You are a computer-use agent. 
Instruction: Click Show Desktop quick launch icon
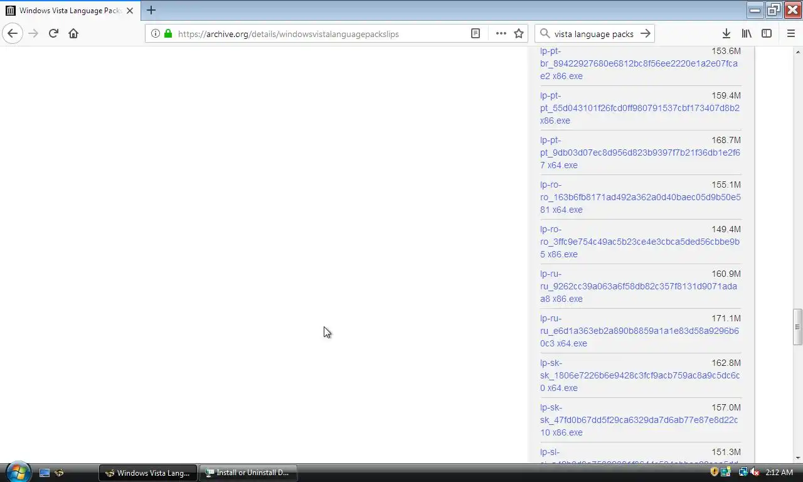tap(45, 473)
